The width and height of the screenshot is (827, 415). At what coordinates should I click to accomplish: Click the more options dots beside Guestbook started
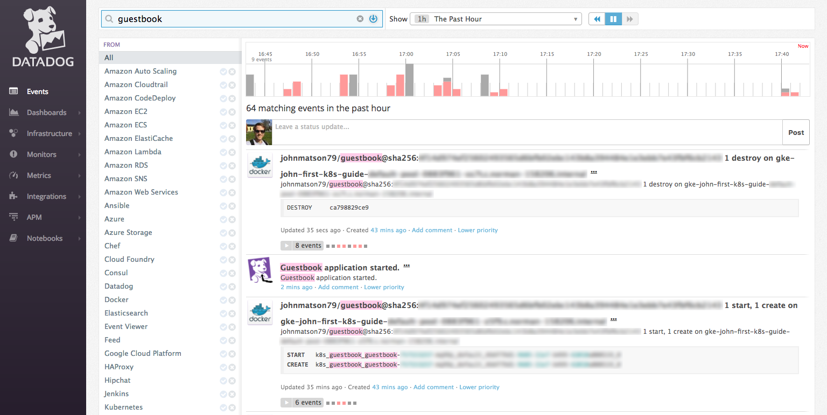click(407, 266)
